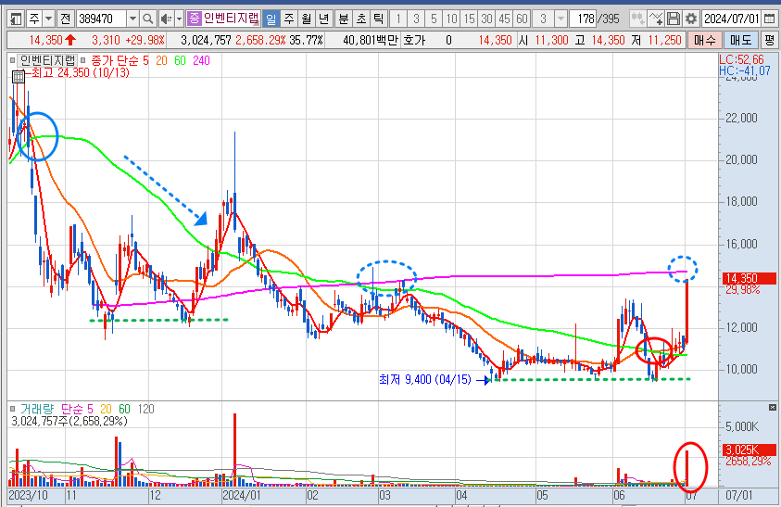Click the blue 매도 sell button
The height and width of the screenshot is (507, 781).
click(740, 40)
